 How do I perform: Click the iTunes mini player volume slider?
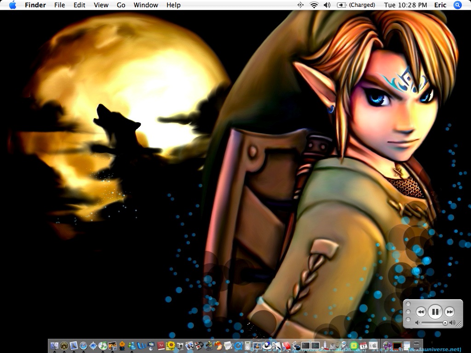click(434, 323)
